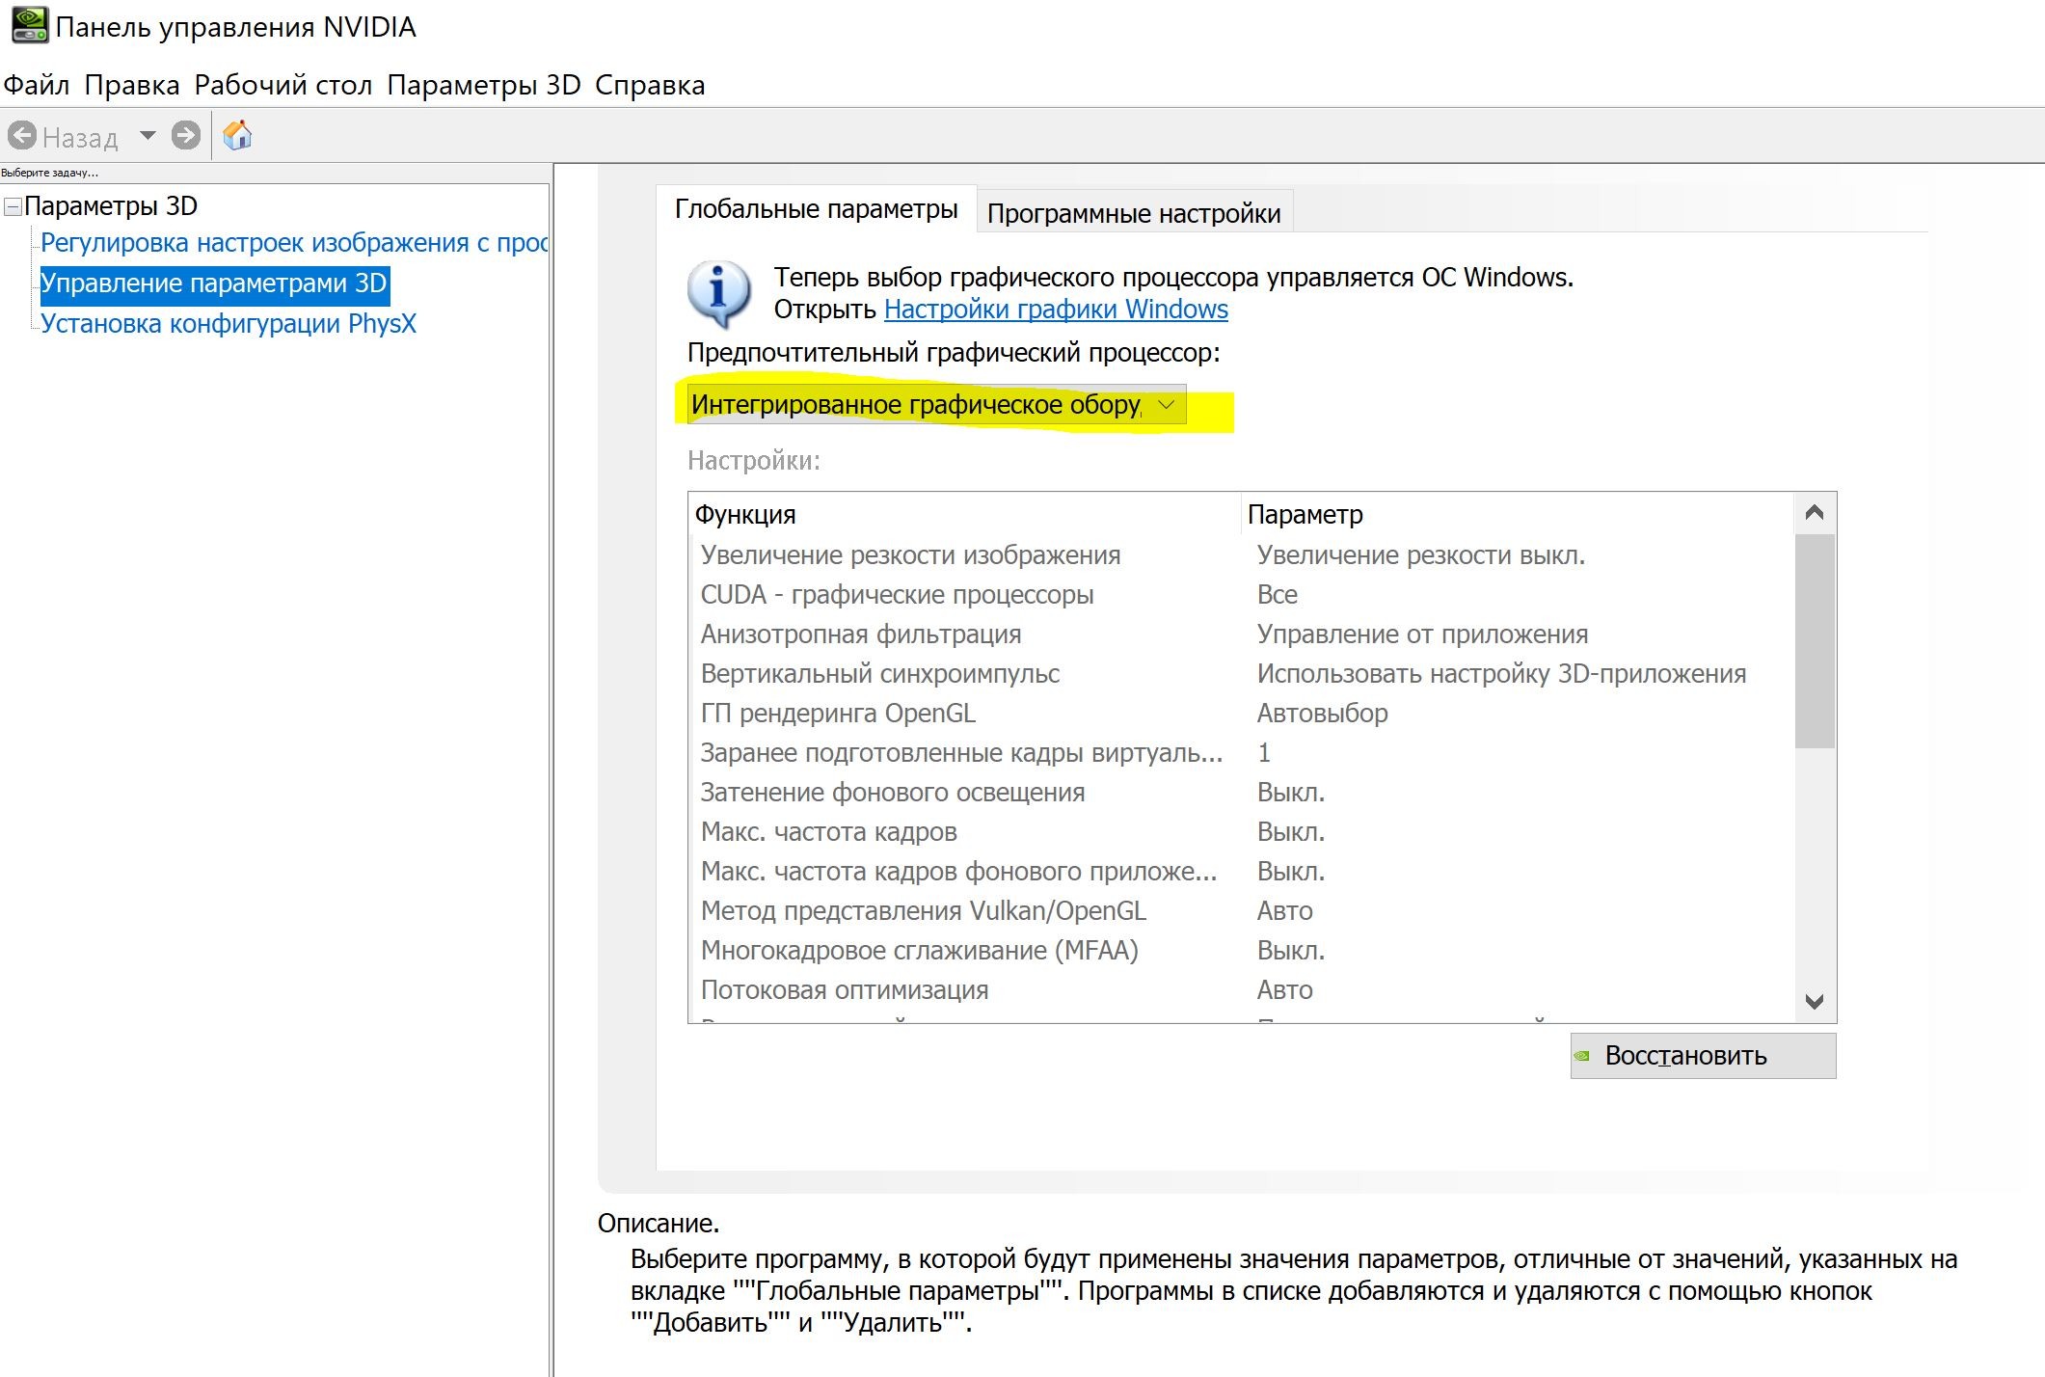2045x1377 pixels.
Task: Click value Использовать настройку 3D-приложения
Action: (1501, 674)
